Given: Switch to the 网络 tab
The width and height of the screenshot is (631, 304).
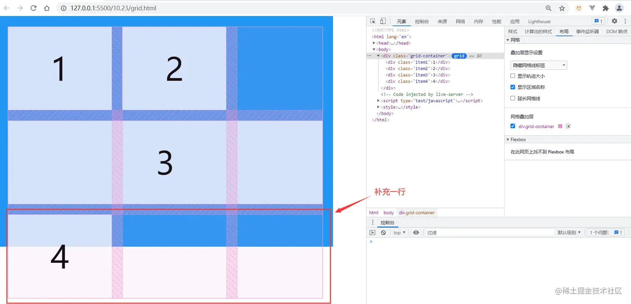Looking at the screenshot, I should click(x=460, y=22).
